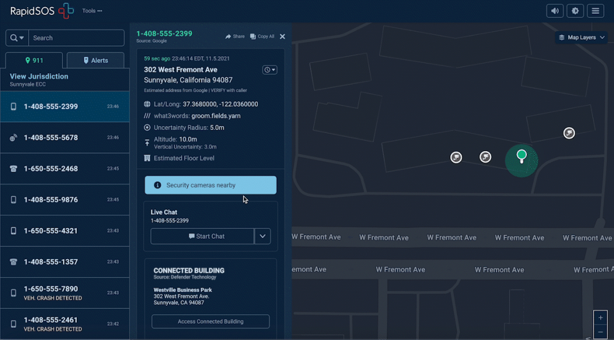Open the location history clock dropdown
Screen dimensions: 614x340
click(x=269, y=70)
